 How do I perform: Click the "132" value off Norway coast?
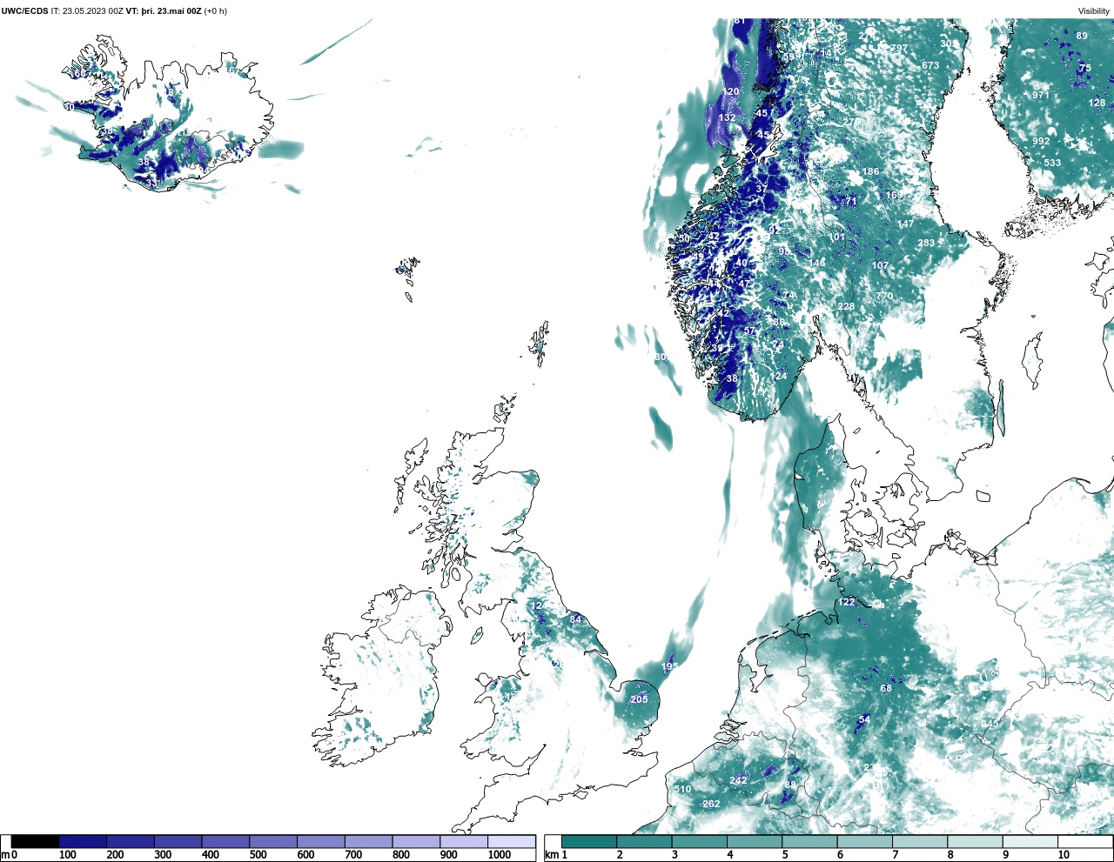click(x=727, y=118)
